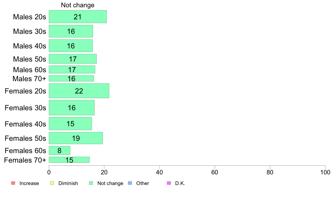The image size is (333, 206).
Task: Click the Not change column title
Action: 78,5
